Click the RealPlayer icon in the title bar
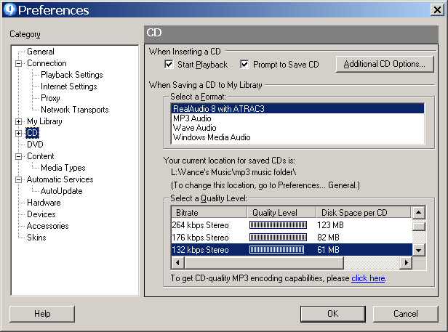Viewport: 448px width, 332px height. tap(9, 9)
